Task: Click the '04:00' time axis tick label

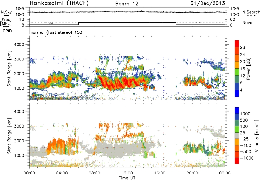Action: 62,173
